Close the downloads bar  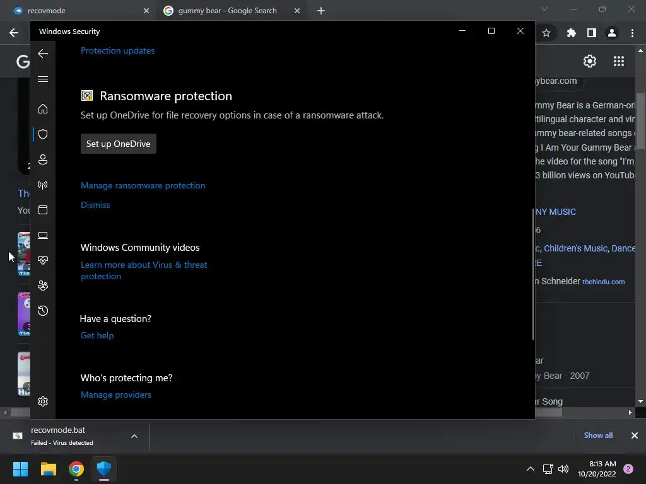coord(635,435)
